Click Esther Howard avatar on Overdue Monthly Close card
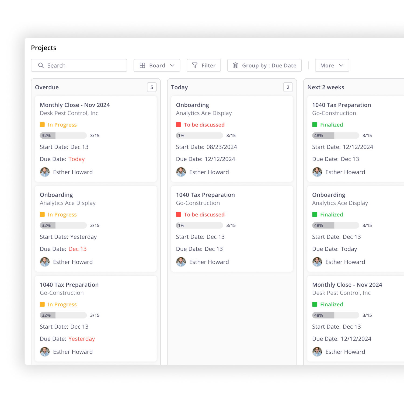Viewport: 404px width, 403px height. [x=45, y=172]
